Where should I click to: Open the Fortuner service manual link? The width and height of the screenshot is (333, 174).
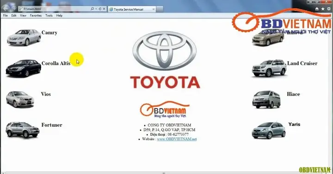click(52, 125)
